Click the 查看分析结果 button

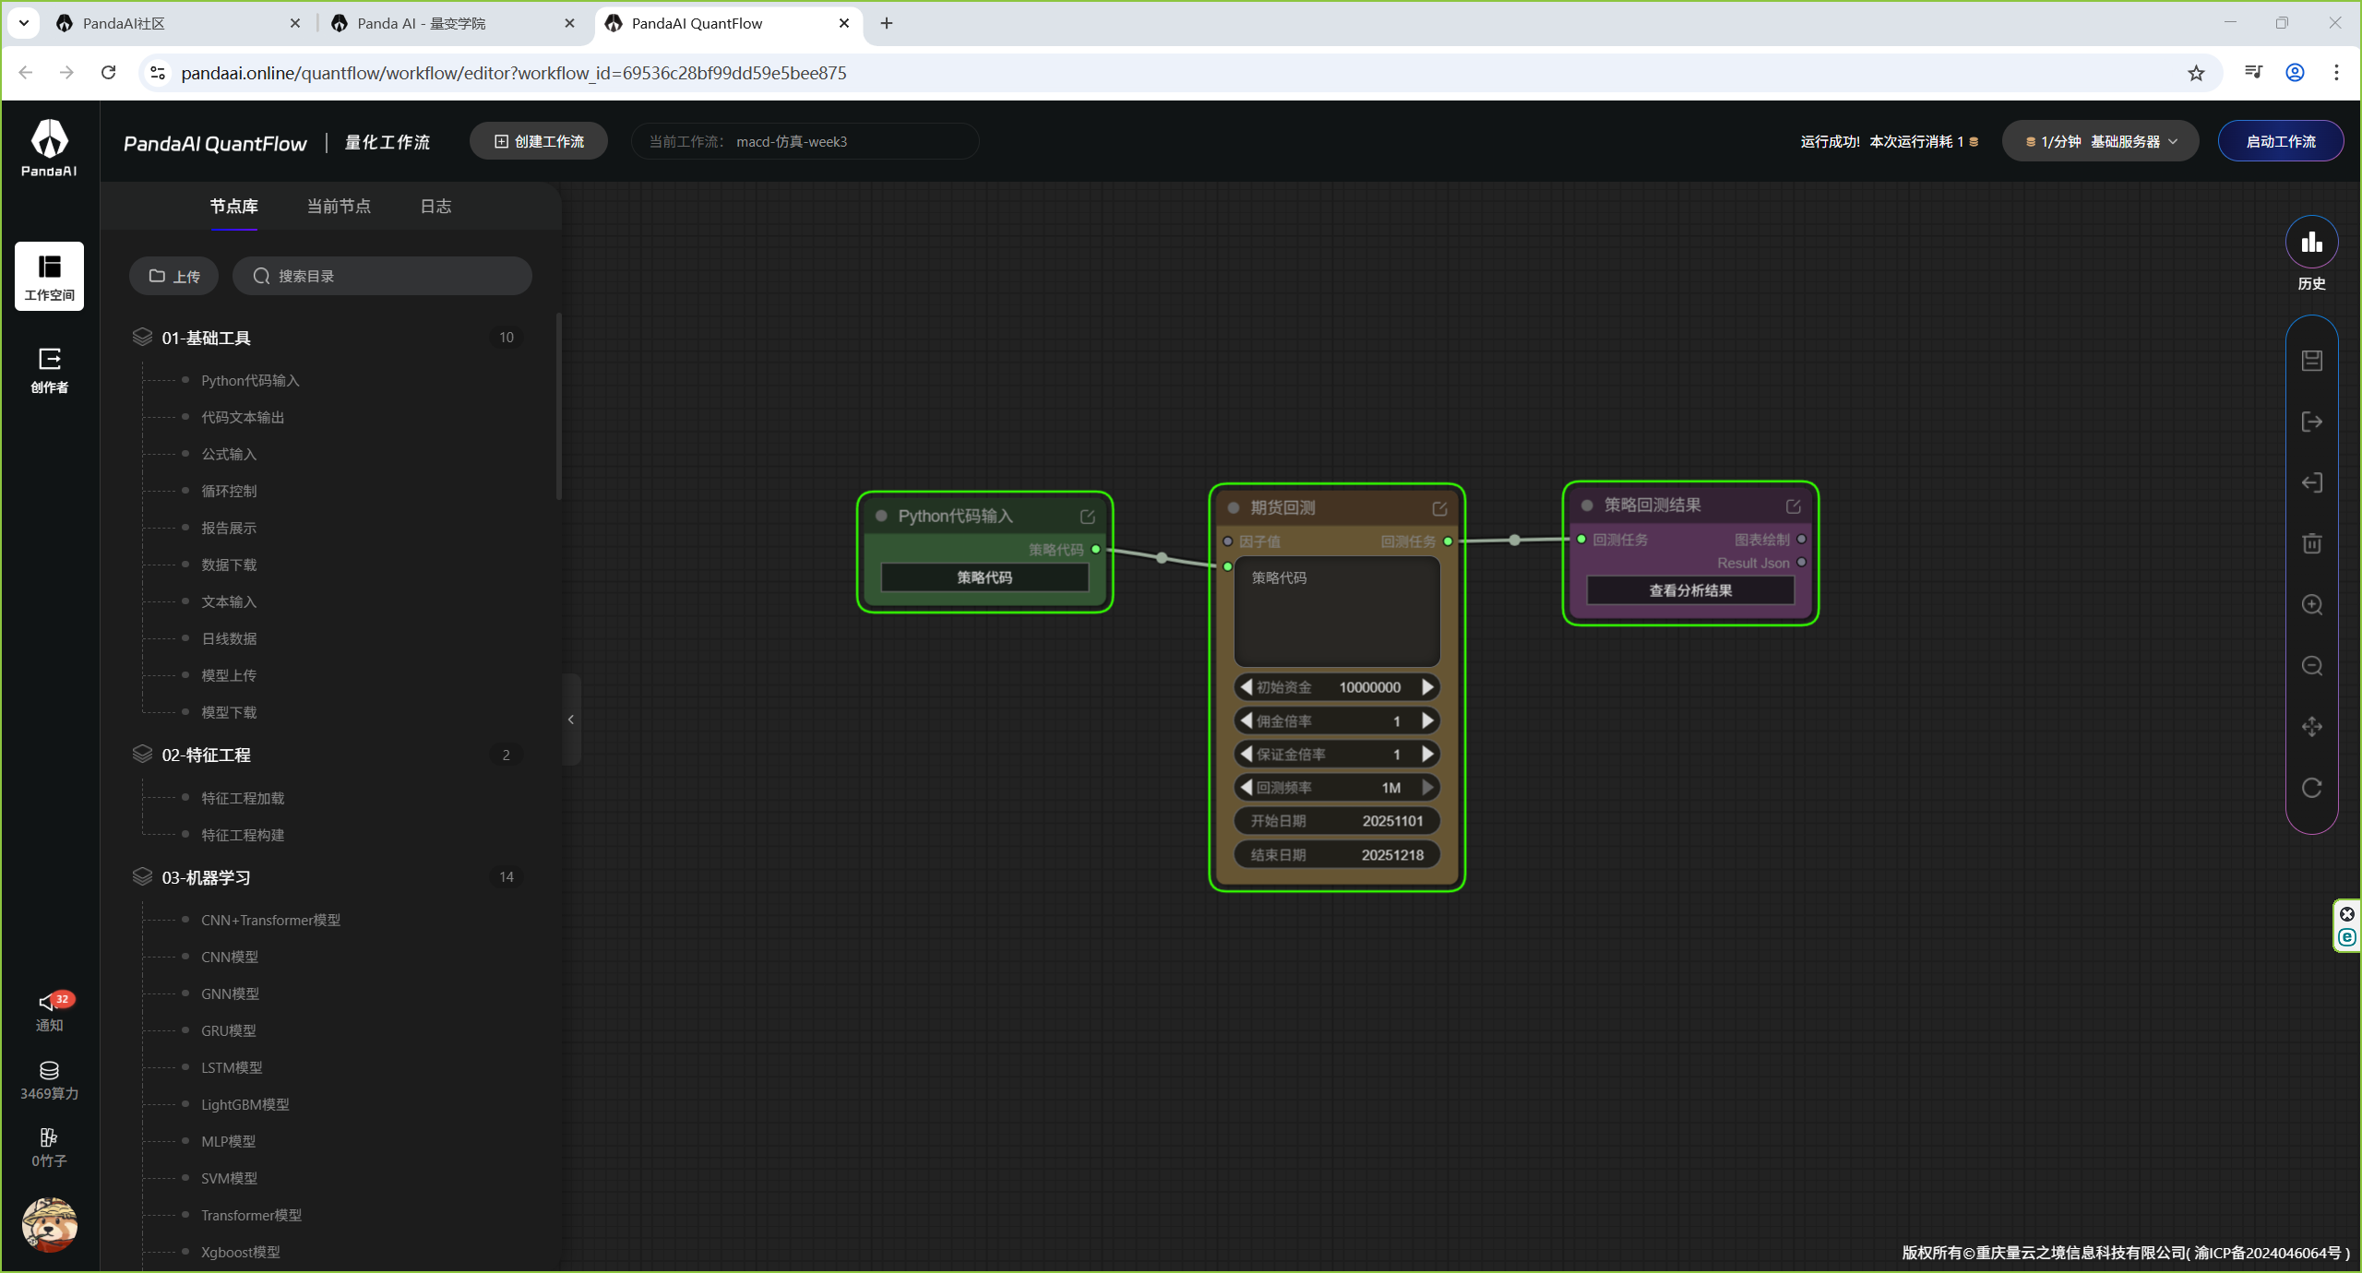(1690, 590)
